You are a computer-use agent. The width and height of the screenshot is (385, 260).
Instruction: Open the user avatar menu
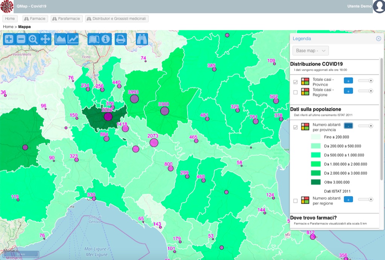[379, 6]
